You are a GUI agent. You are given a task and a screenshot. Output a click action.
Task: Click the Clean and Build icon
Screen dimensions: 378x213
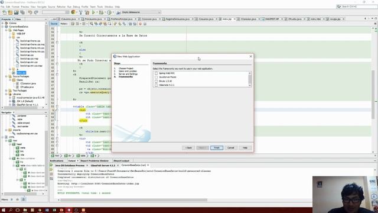click(87, 12)
